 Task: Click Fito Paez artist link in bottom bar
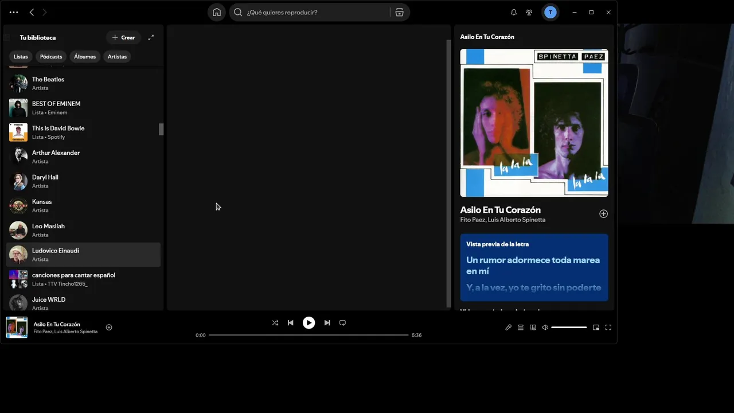coord(43,332)
